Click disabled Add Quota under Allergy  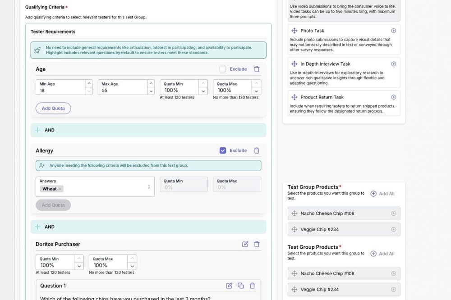tap(53, 205)
